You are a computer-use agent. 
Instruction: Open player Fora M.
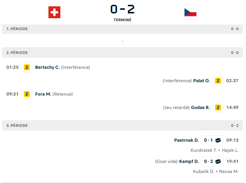coord(43,94)
